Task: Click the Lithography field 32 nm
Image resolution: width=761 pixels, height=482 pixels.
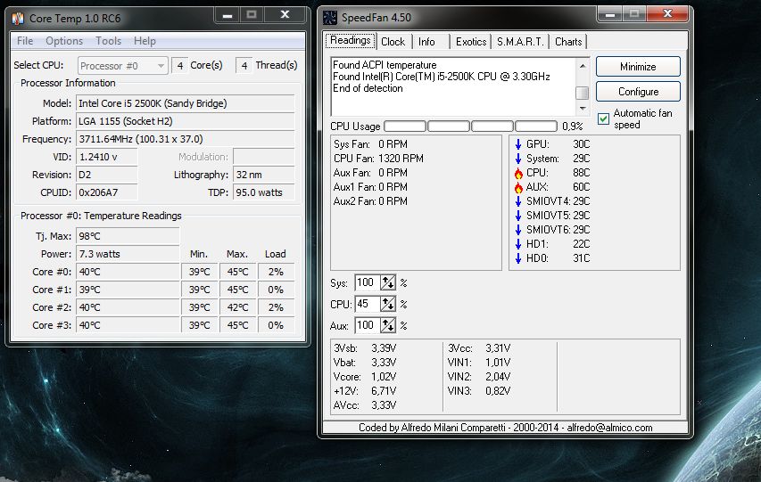Action: tap(263, 175)
